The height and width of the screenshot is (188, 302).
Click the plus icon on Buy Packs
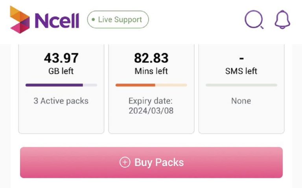point(125,162)
